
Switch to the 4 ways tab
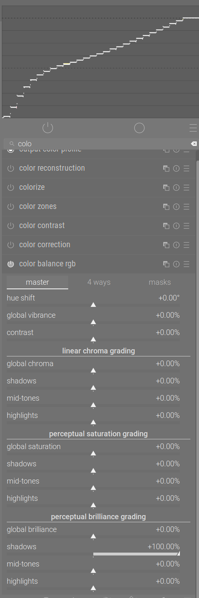coord(99,282)
